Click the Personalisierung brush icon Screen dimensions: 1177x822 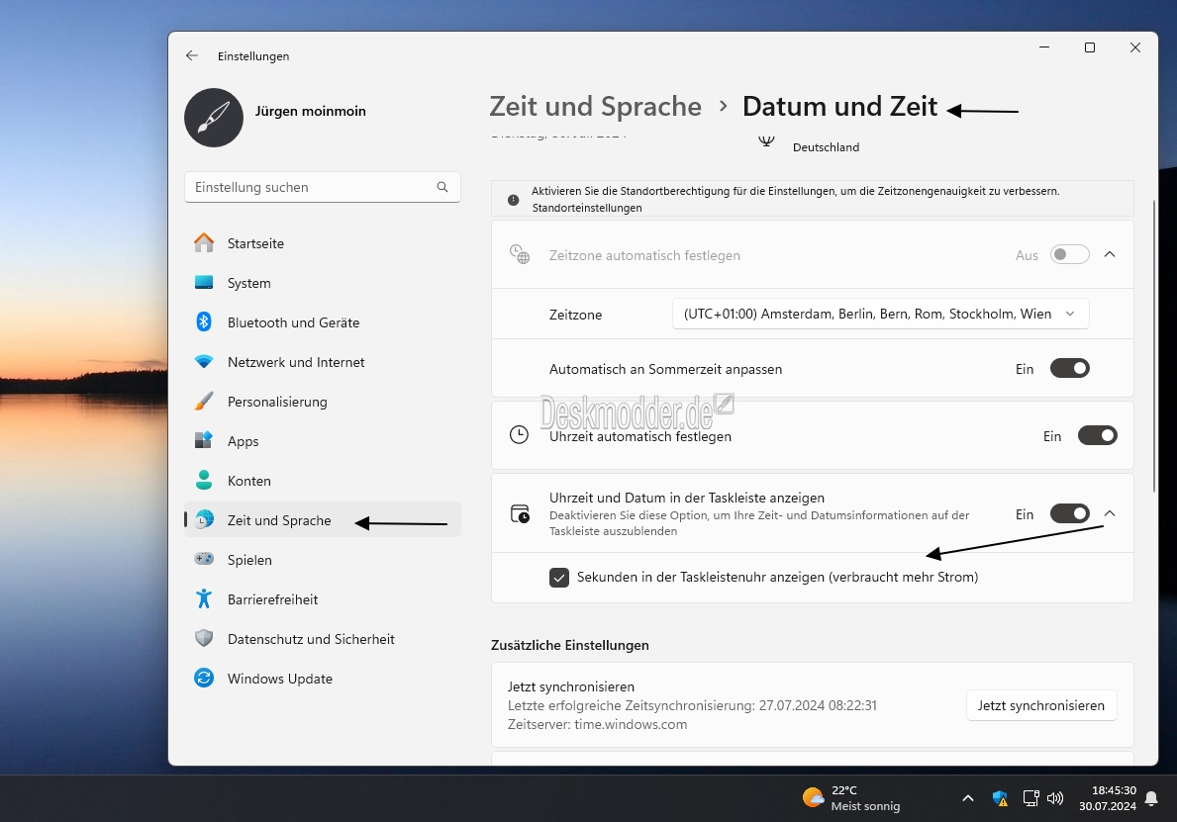(x=203, y=402)
